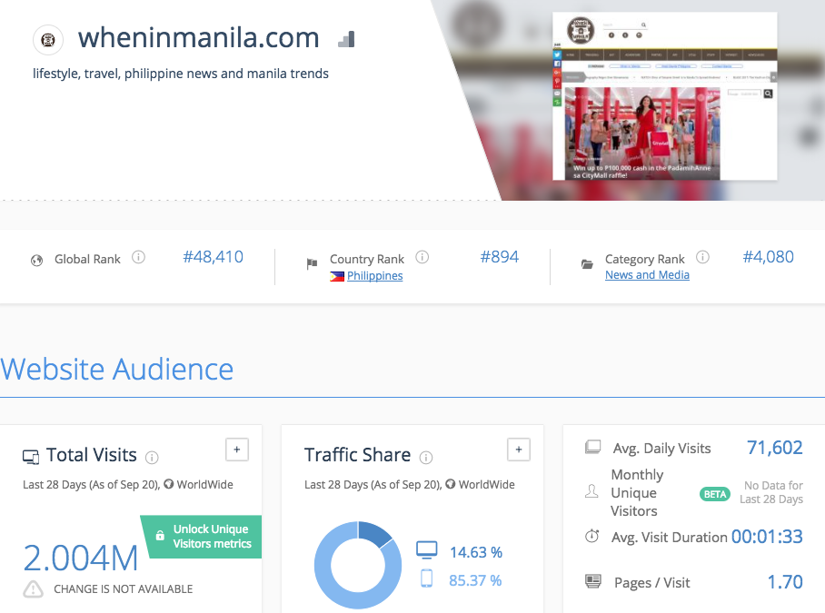This screenshot has height=613, width=825.
Task: Click the Website Audience section heading
Action: coord(117,369)
